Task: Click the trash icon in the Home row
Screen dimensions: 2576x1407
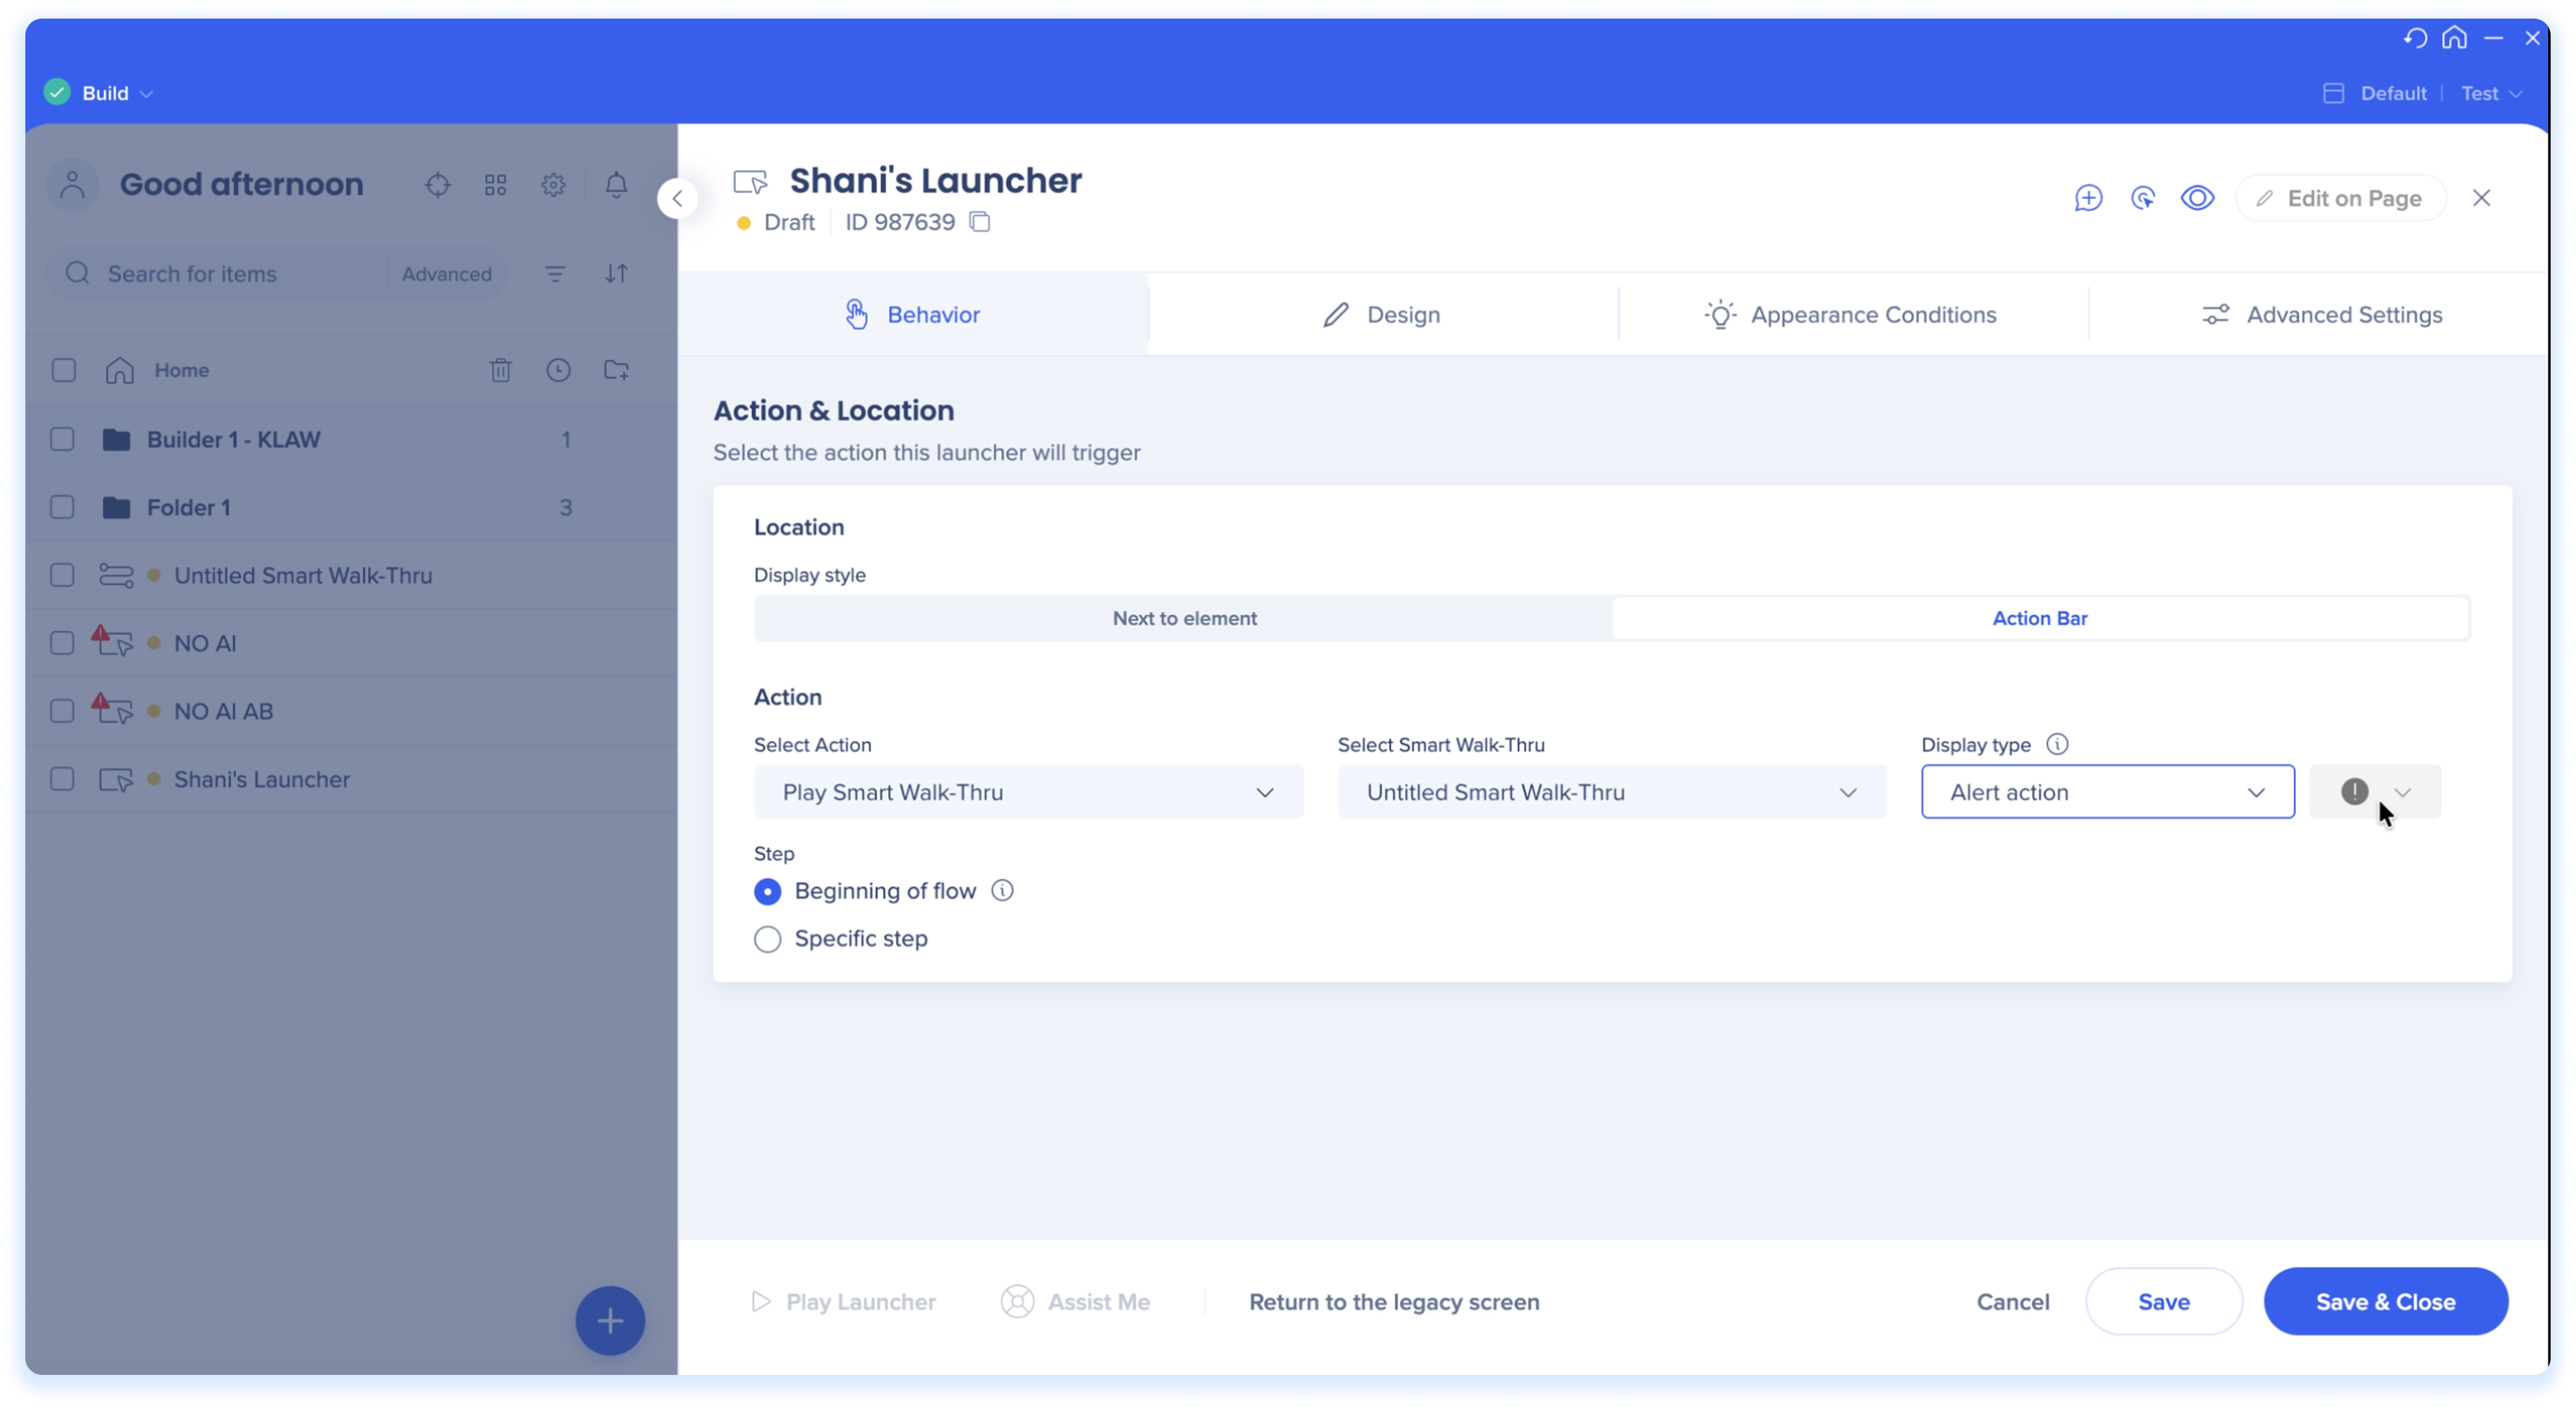Action: [501, 370]
